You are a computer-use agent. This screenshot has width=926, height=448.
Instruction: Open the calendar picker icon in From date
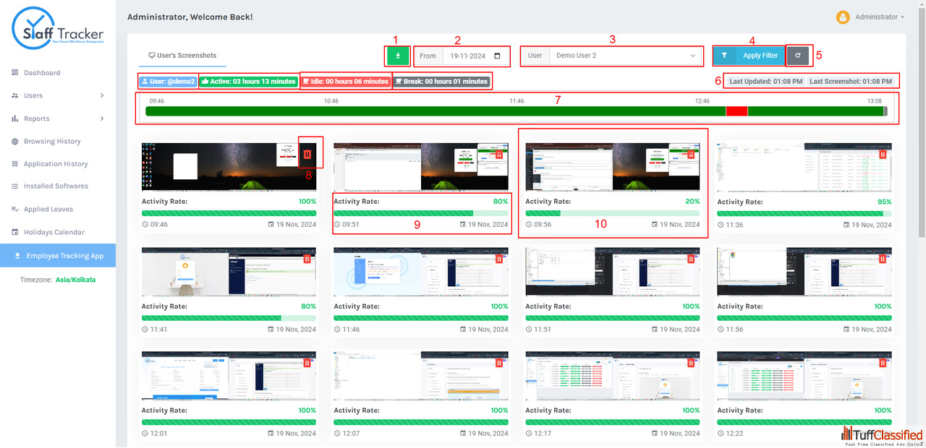pos(497,56)
